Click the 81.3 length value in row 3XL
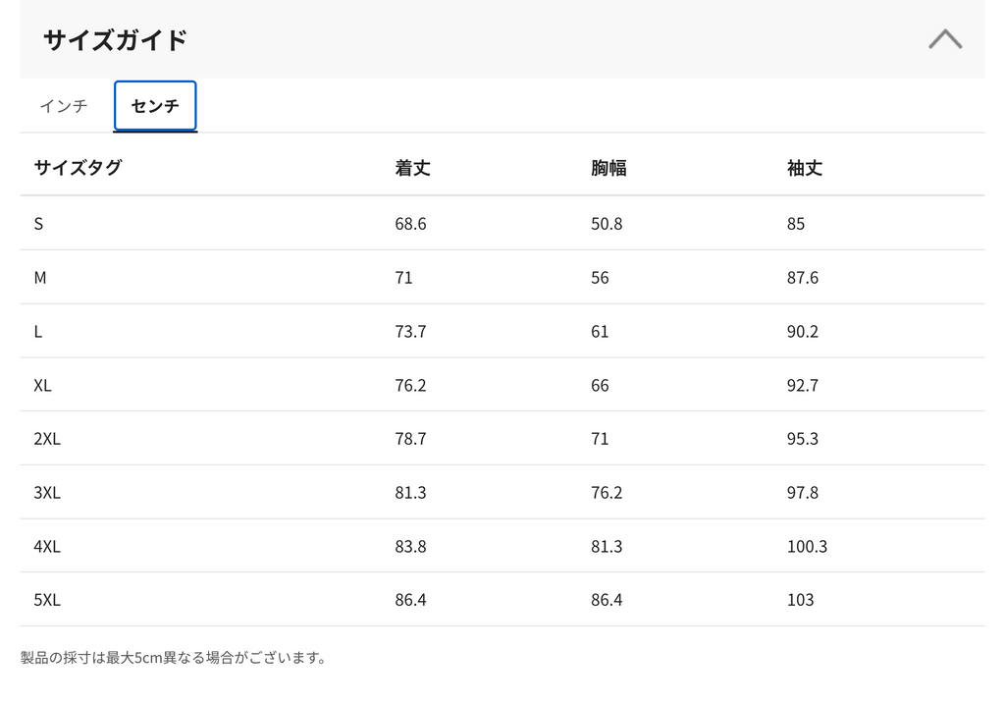The image size is (1005, 705). (x=410, y=493)
